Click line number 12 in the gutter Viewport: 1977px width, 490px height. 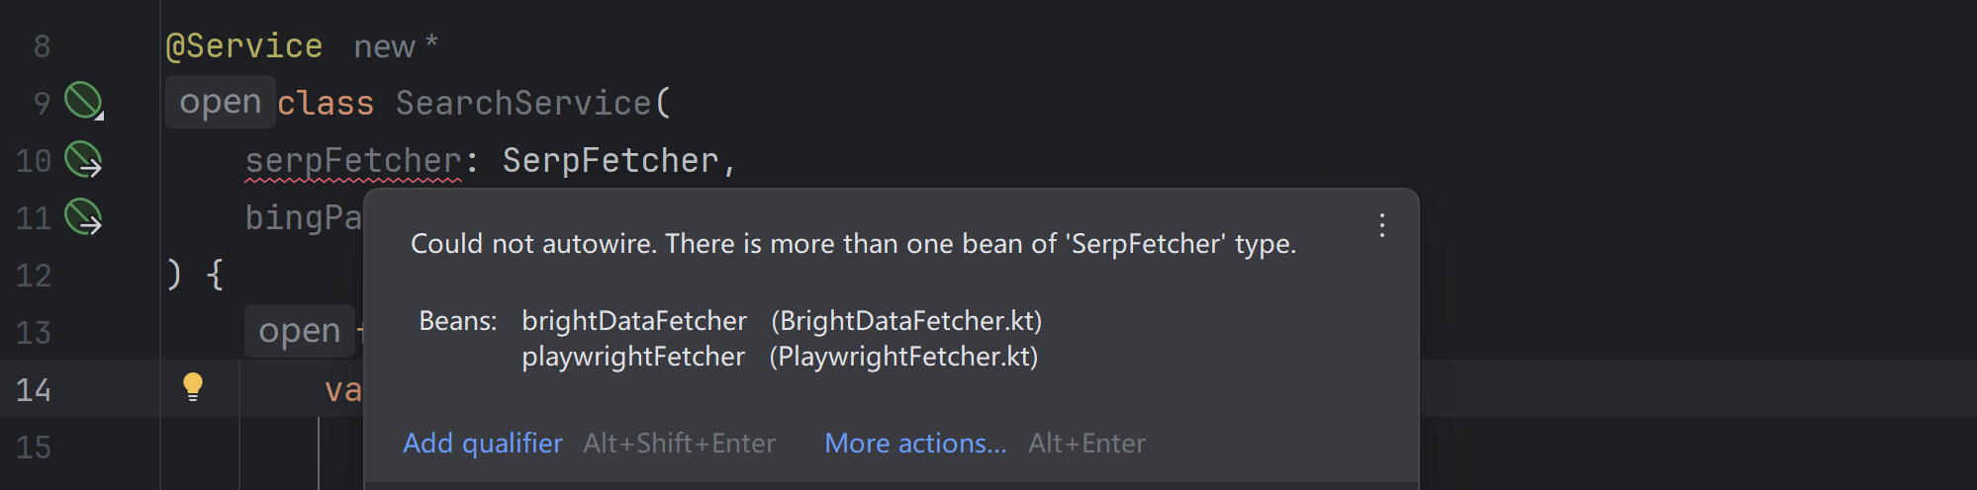pyautogui.click(x=34, y=275)
